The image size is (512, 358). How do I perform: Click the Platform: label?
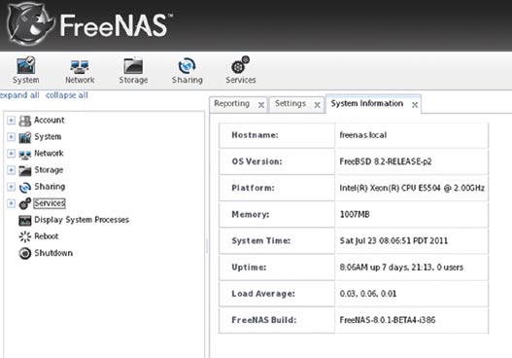coord(253,188)
